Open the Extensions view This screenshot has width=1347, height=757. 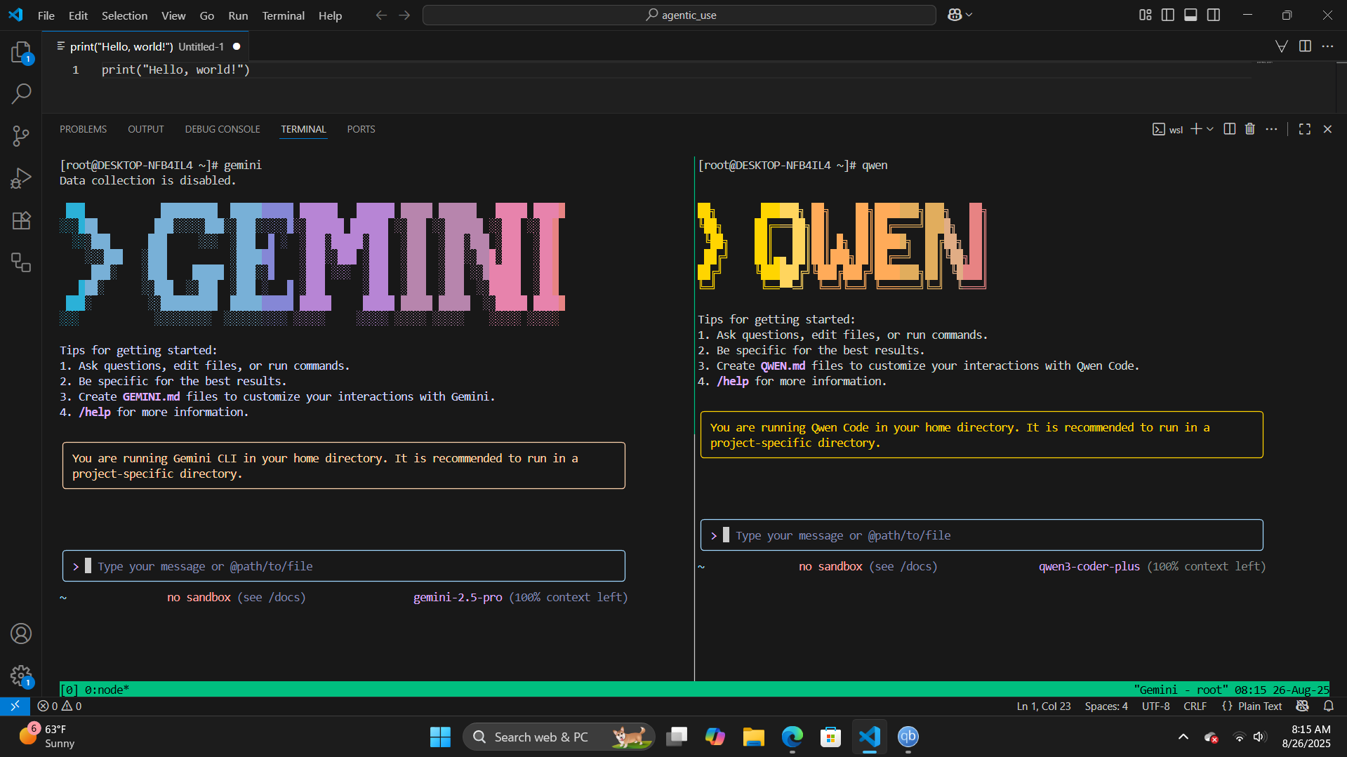(21, 221)
